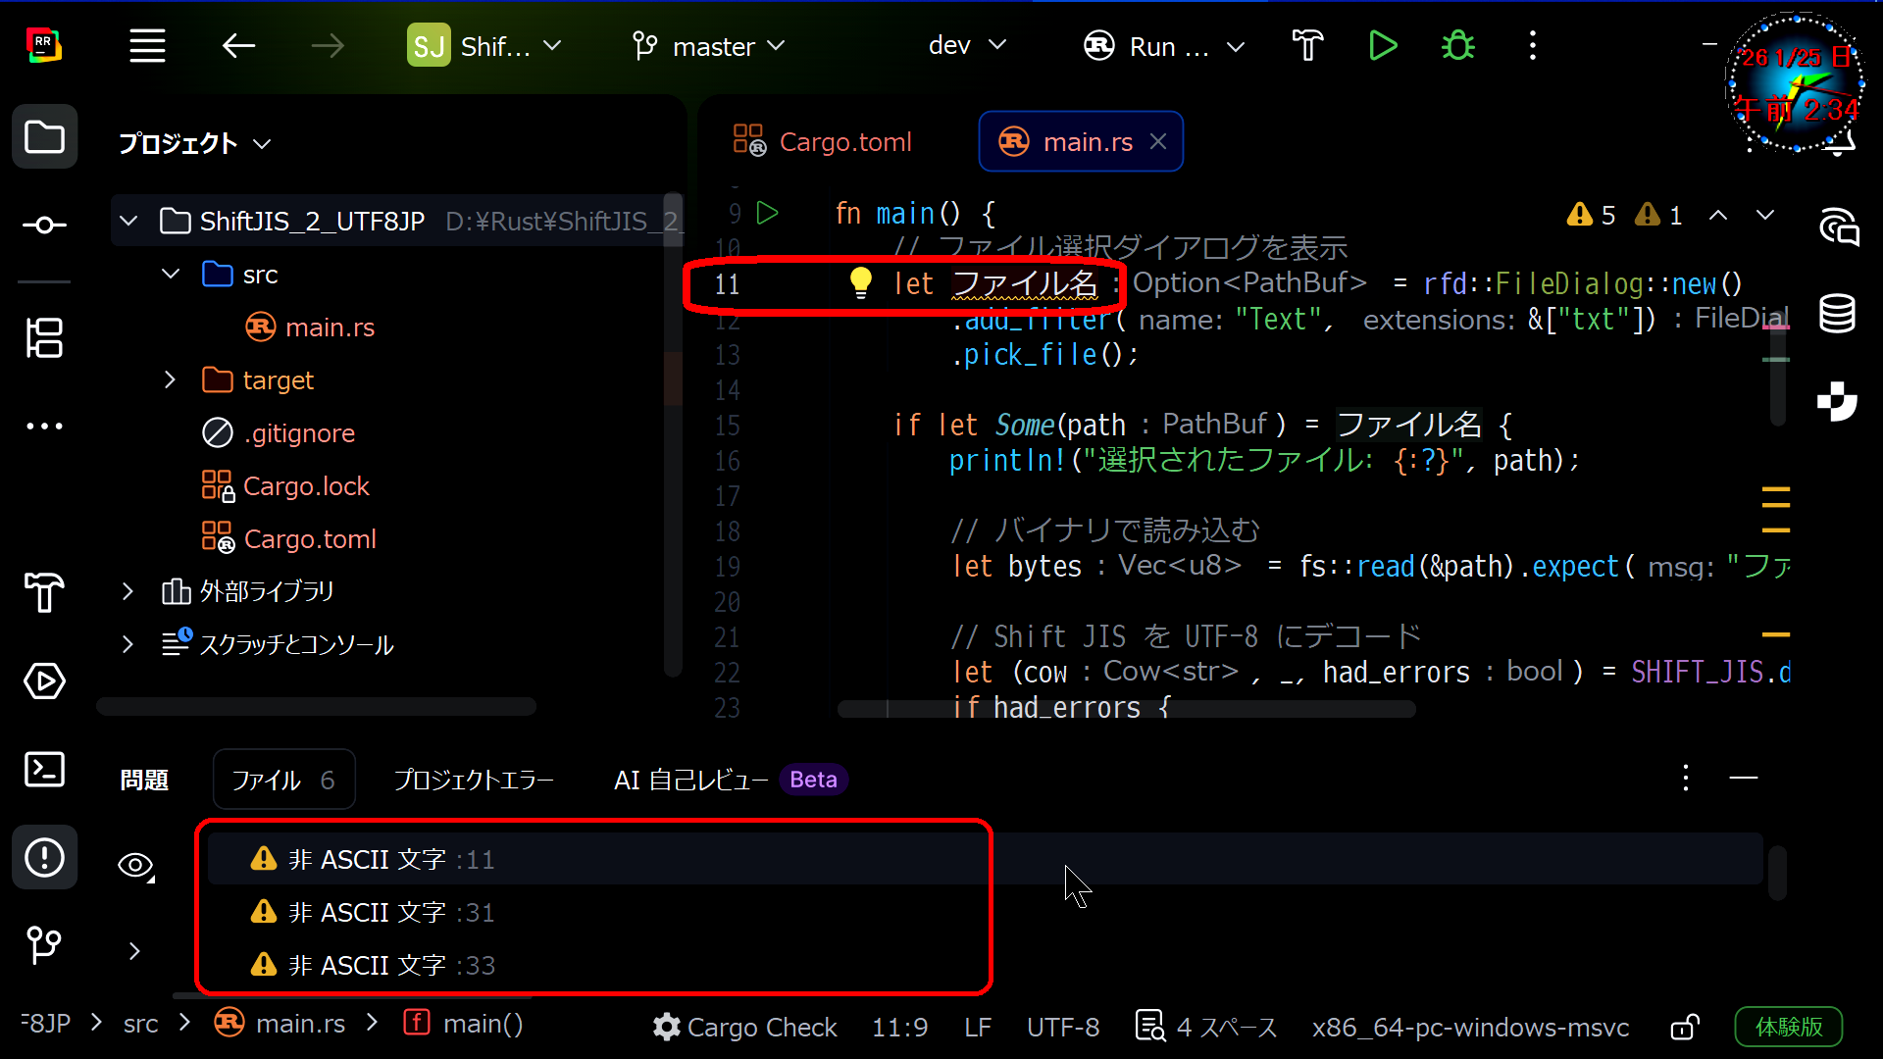This screenshot has width=1883, height=1059.
Task: Start the Debug bug icon
Action: coord(1458,46)
